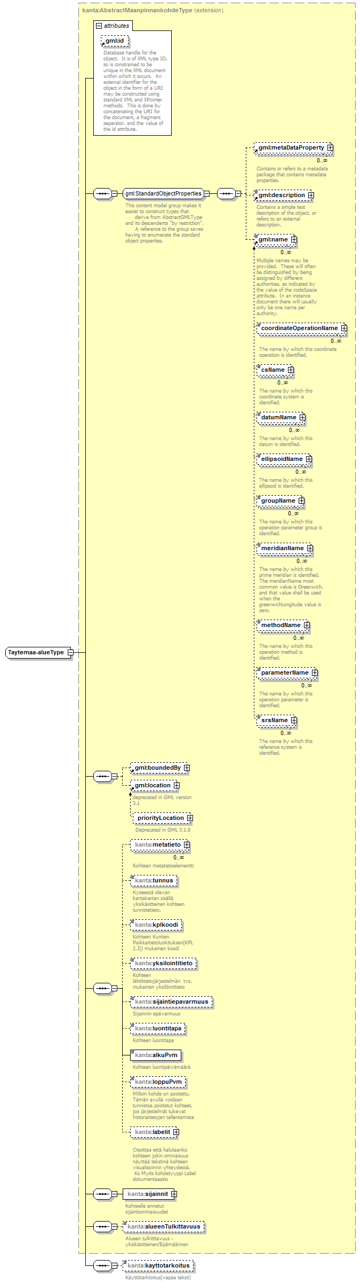Viewport: 361px width, 1283px height.
Task: Select the kanta:tunnus element
Action: (154, 880)
